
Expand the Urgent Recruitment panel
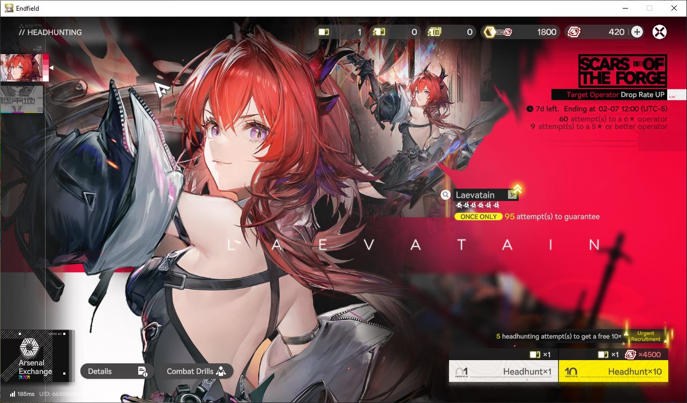coord(646,336)
